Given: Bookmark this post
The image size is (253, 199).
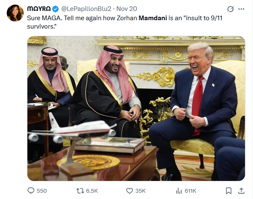Looking at the screenshot, I should [x=229, y=191].
